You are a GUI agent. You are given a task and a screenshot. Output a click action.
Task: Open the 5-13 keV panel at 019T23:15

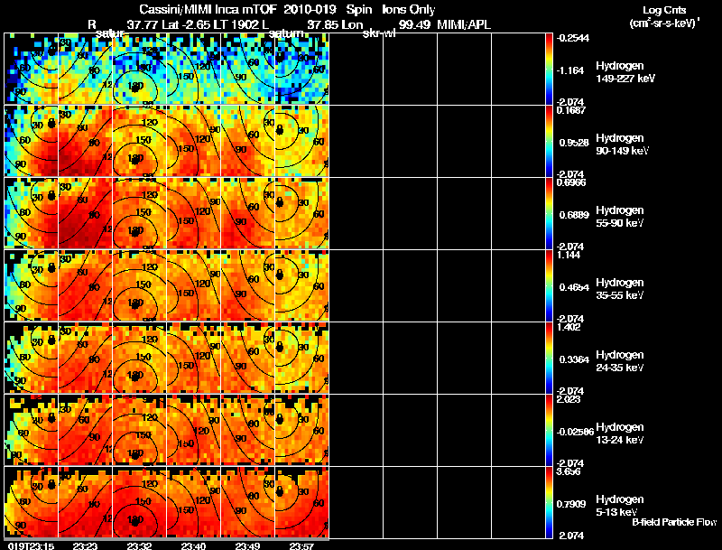click(31, 502)
